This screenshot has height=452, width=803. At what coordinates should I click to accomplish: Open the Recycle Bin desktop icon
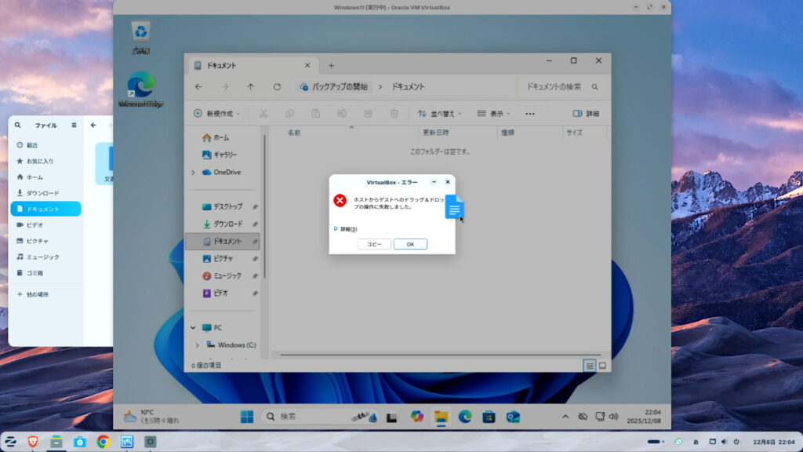(x=140, y=35)
